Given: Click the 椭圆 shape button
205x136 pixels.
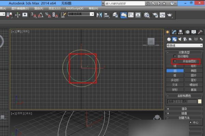Looking at the screenshot, I should (x=194, y=71).
